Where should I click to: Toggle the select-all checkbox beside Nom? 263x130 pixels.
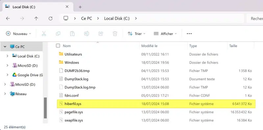58,46
